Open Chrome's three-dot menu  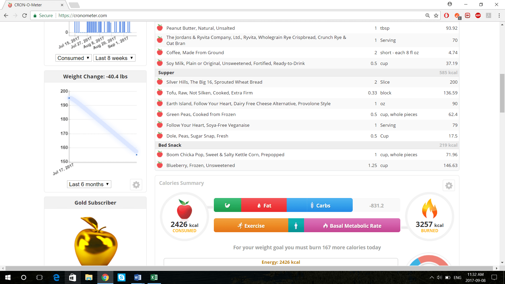[x=499, y=16]
